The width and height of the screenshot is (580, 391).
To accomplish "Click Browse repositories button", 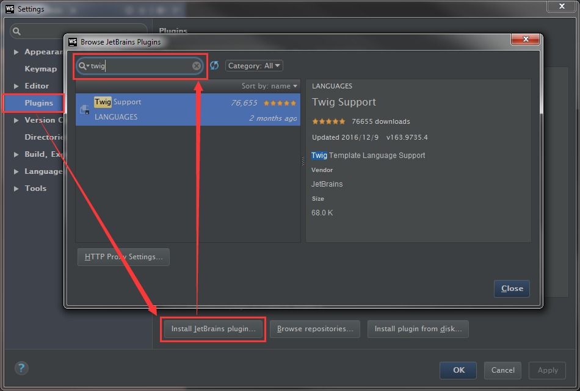I will click(x=315, y=329).
